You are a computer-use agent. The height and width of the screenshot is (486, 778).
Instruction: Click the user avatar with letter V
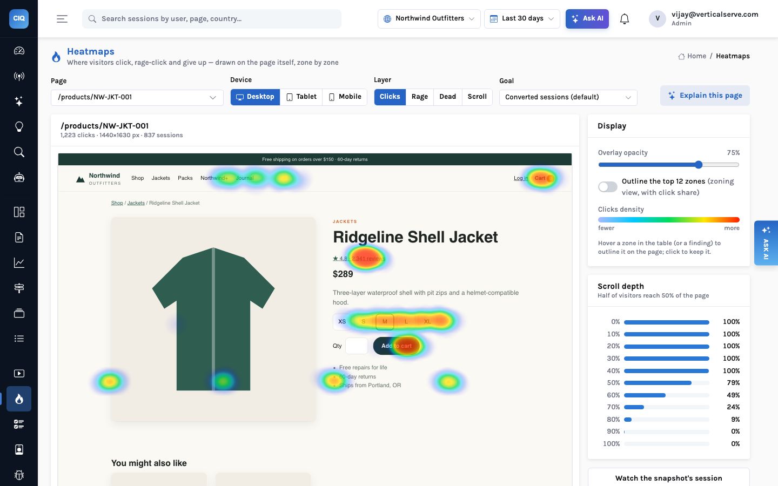[x=658, y=18]
